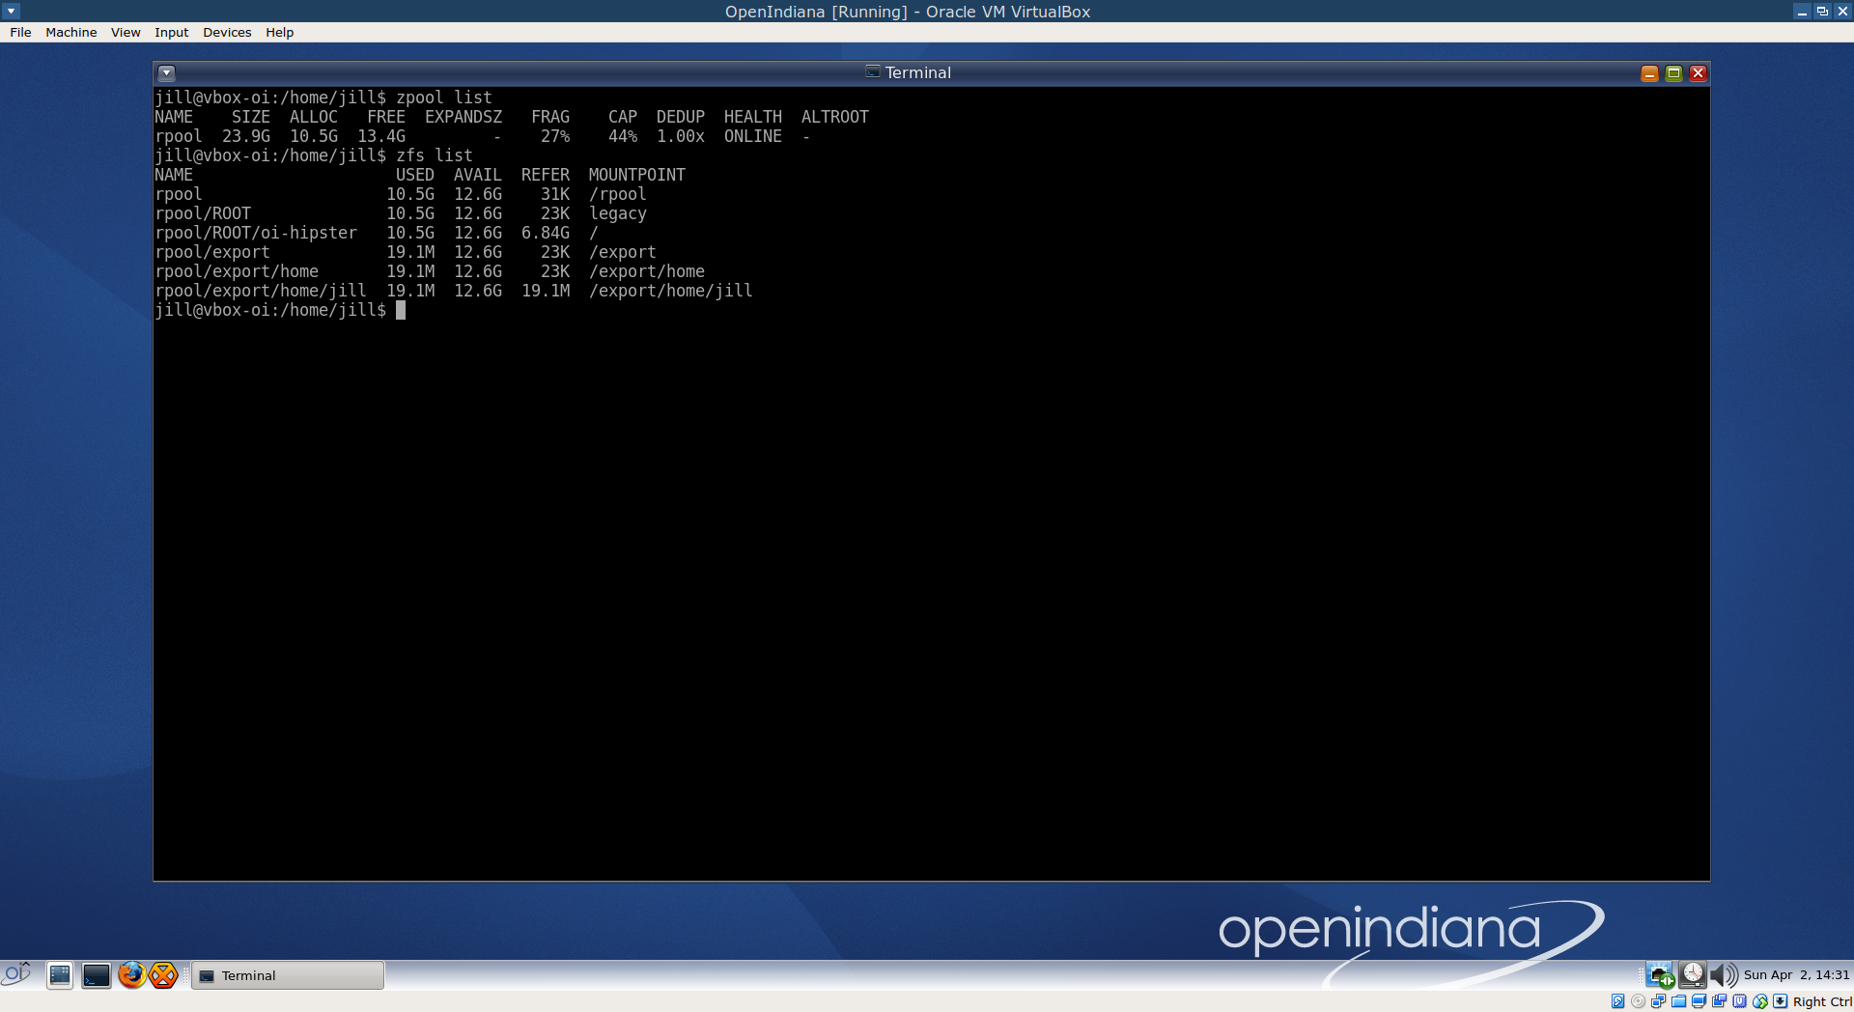The image size is (1854, 1012).
Task: Click the MOUNTPOINT column header
Action: (x=637, y=175)
